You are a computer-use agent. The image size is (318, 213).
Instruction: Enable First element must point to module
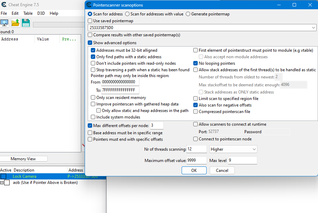click(x=195, y=50)
